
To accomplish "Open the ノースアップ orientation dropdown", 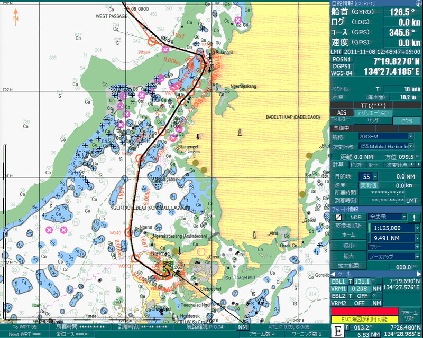I will tap(417, 256).
